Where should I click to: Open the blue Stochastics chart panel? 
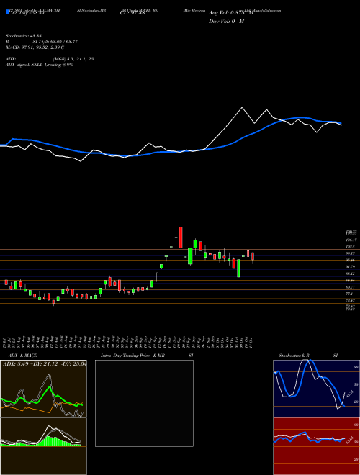coord(316,389)
